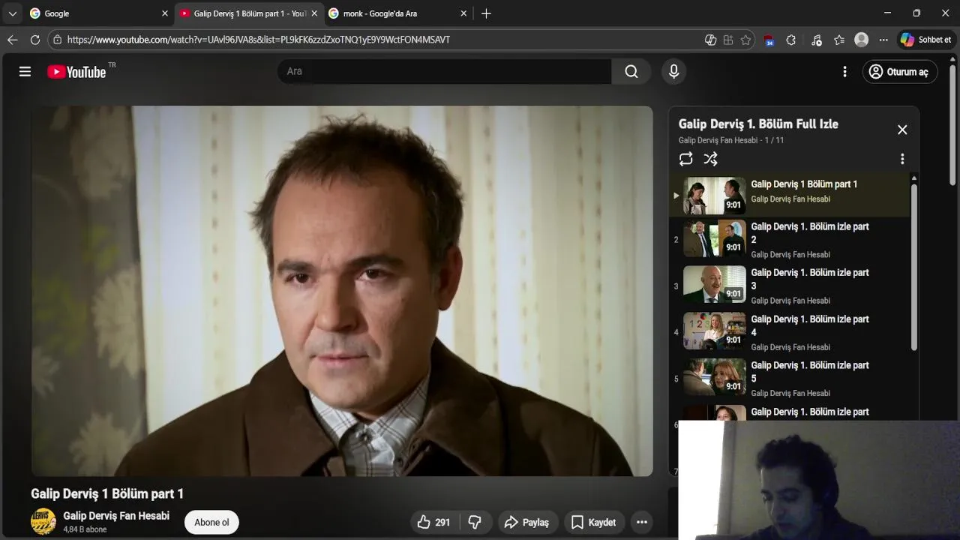
Task: Toggle playlist loop
Action: click(685, 159)
